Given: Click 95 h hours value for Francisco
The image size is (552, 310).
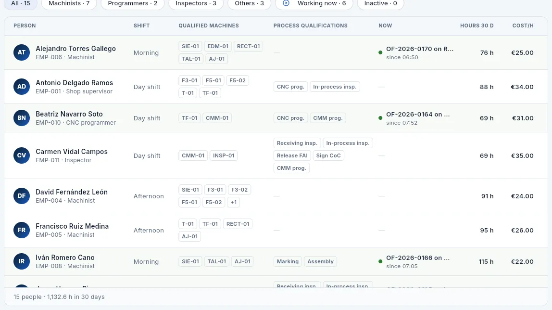Looking at the screenshot, I should (x=487, y=231).
